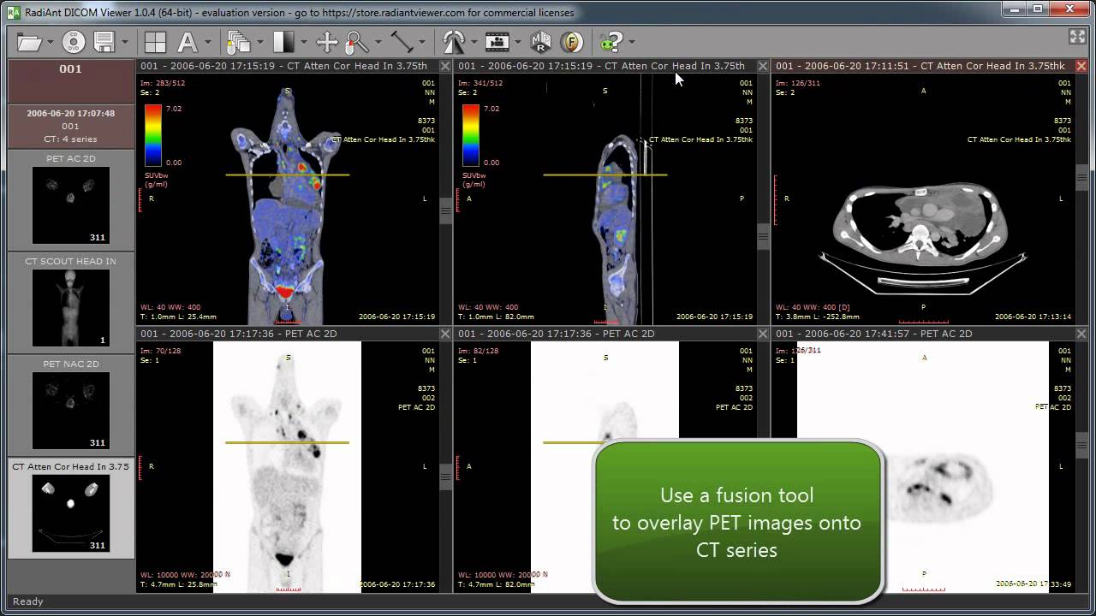Open the CT SCOUT HEAD IN series
1096x616 pixels.
[70, 306]
